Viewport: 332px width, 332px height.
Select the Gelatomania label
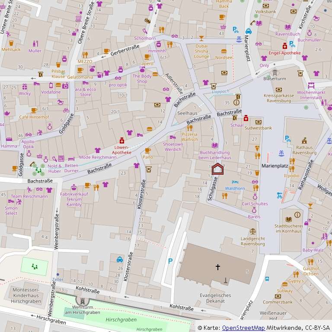pyautogui.click(x=80, y=77)
